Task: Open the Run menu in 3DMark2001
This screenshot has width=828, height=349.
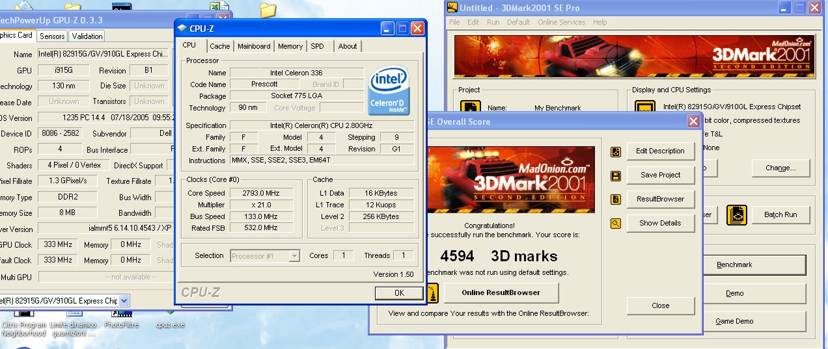Action: click(493, 22)
